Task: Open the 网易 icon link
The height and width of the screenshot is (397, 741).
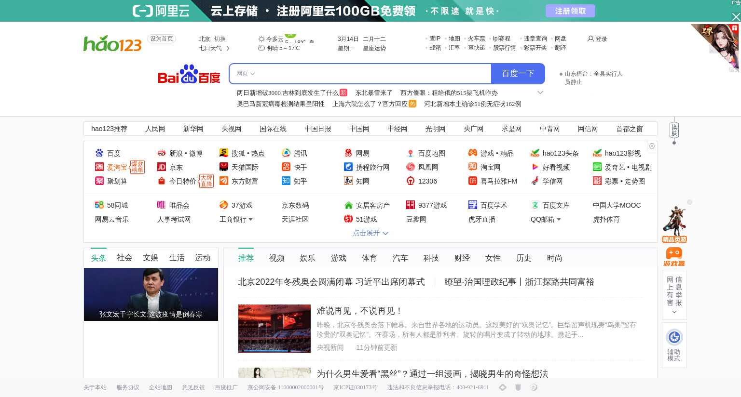Action: 348,153
